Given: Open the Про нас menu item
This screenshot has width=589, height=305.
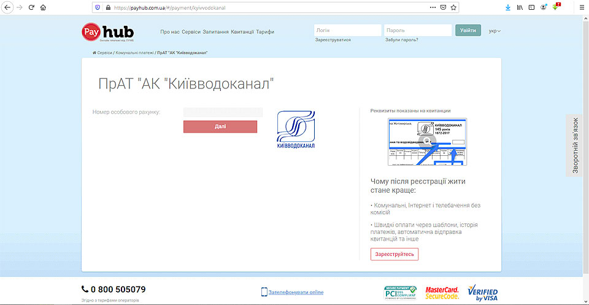Looking at the screenshot, I should click(170, 32).
